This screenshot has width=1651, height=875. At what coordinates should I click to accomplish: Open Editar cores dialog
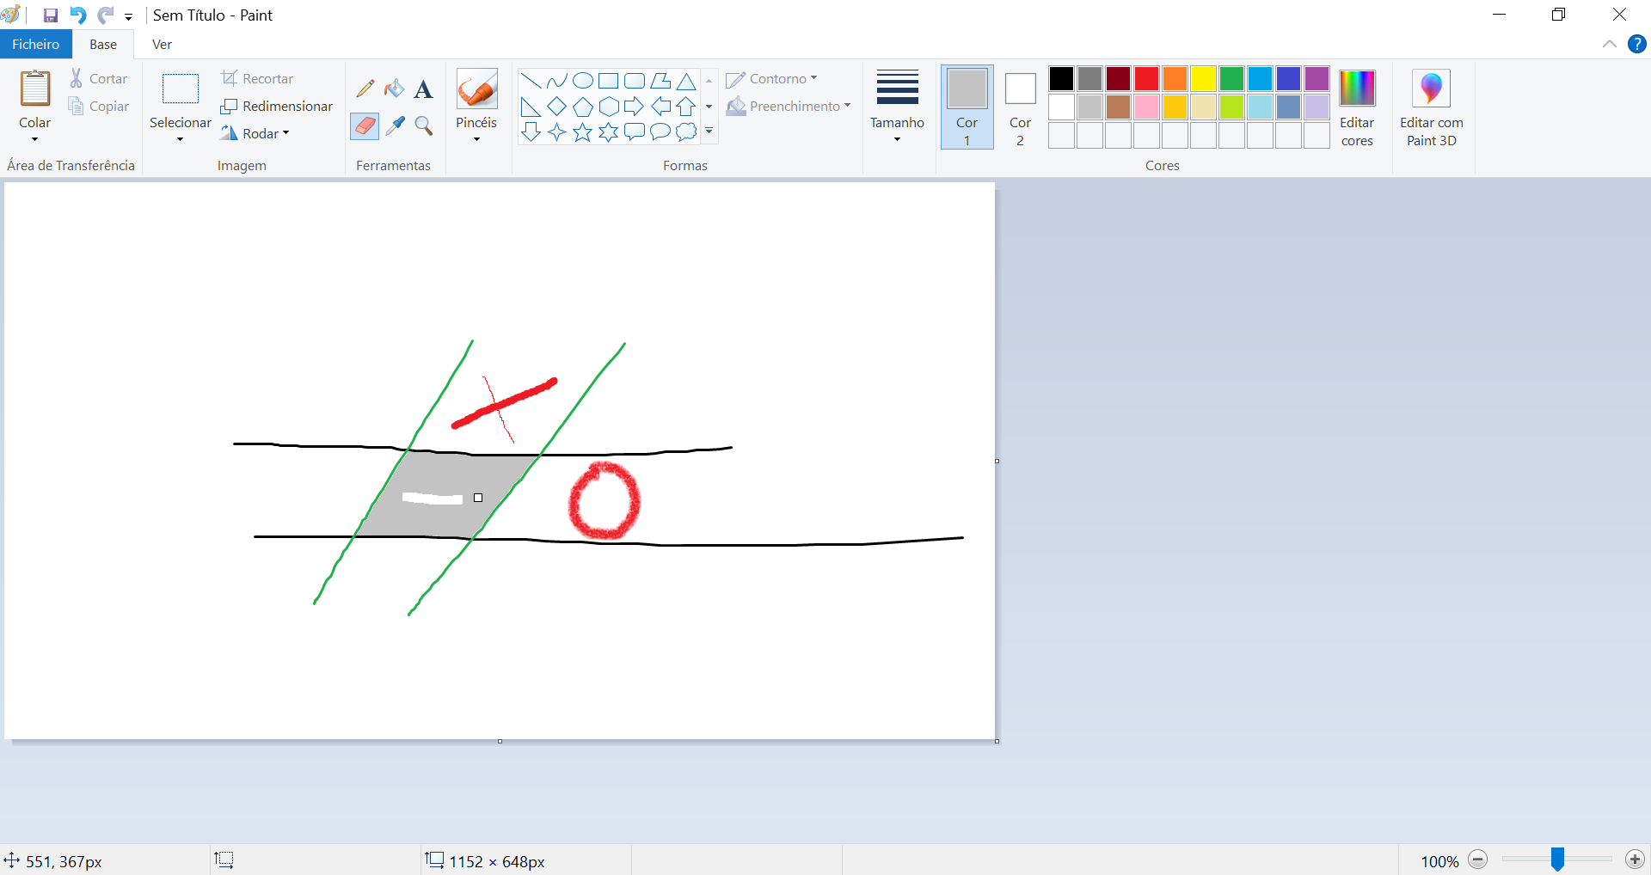pos(1357,107)
